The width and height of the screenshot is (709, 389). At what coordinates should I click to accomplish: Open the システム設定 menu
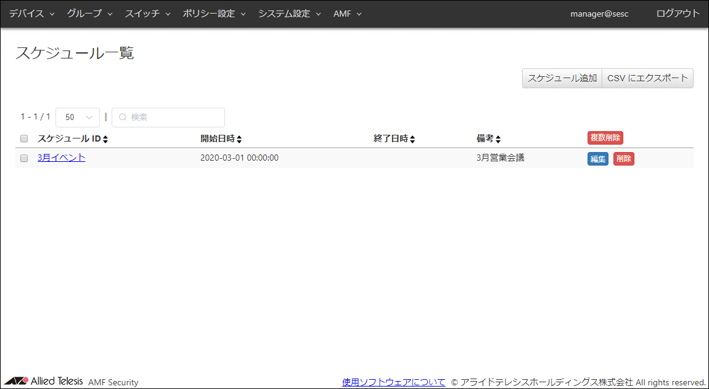click(x=289, y=14)
